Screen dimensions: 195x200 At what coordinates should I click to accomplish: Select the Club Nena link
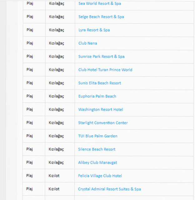click(87, 43)
